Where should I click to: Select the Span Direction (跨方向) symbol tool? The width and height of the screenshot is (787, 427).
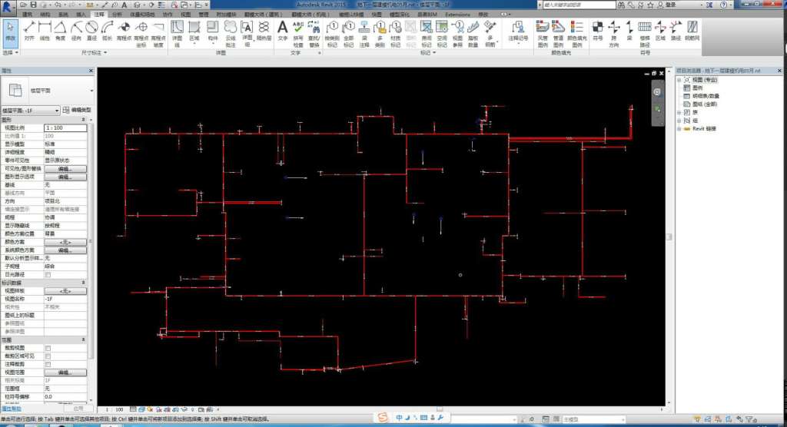click(614, 34)
